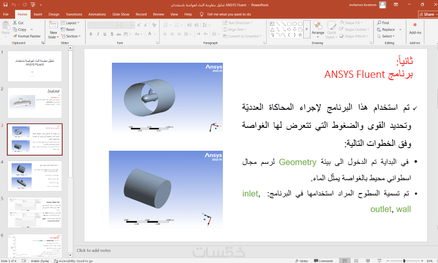Viewport: 438px width, 263px height.
Task: Select slide 5 thumbnail
Action: point(35,212)
